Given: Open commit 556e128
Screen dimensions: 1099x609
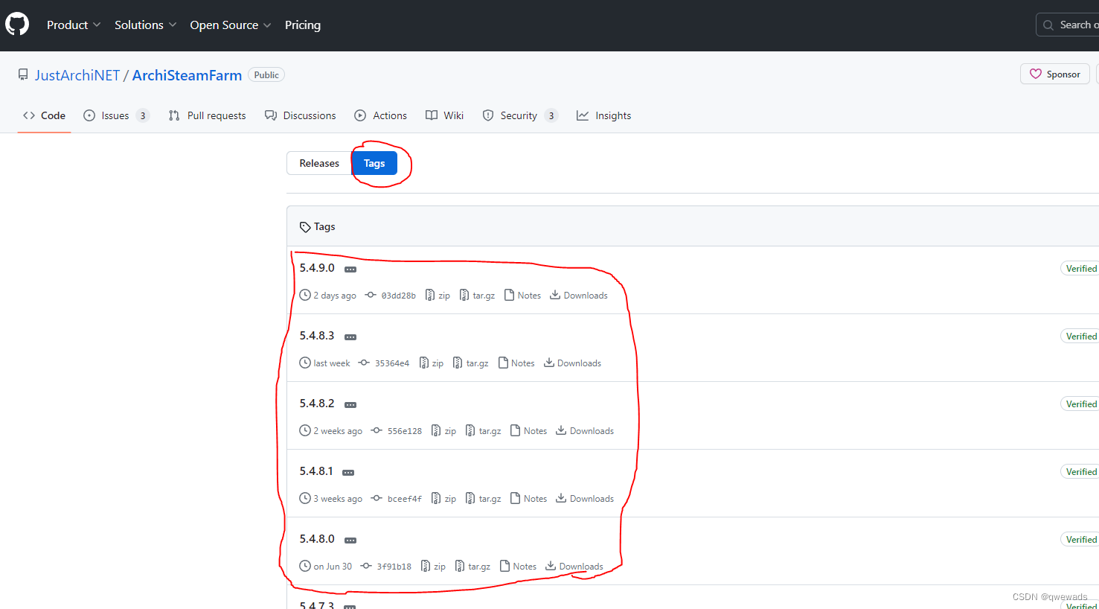Looking at the screenshot, I should coord(397,431).
